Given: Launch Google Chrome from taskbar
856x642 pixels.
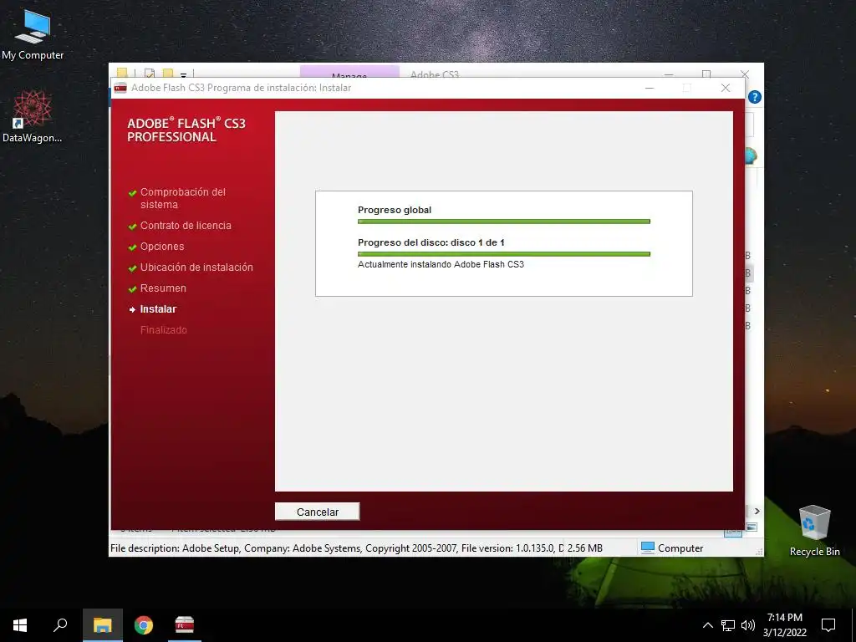Looking at the screenshot, I should coord(144,625).
